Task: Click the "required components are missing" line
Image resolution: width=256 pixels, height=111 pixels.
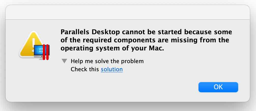Action: pos(145,40)
